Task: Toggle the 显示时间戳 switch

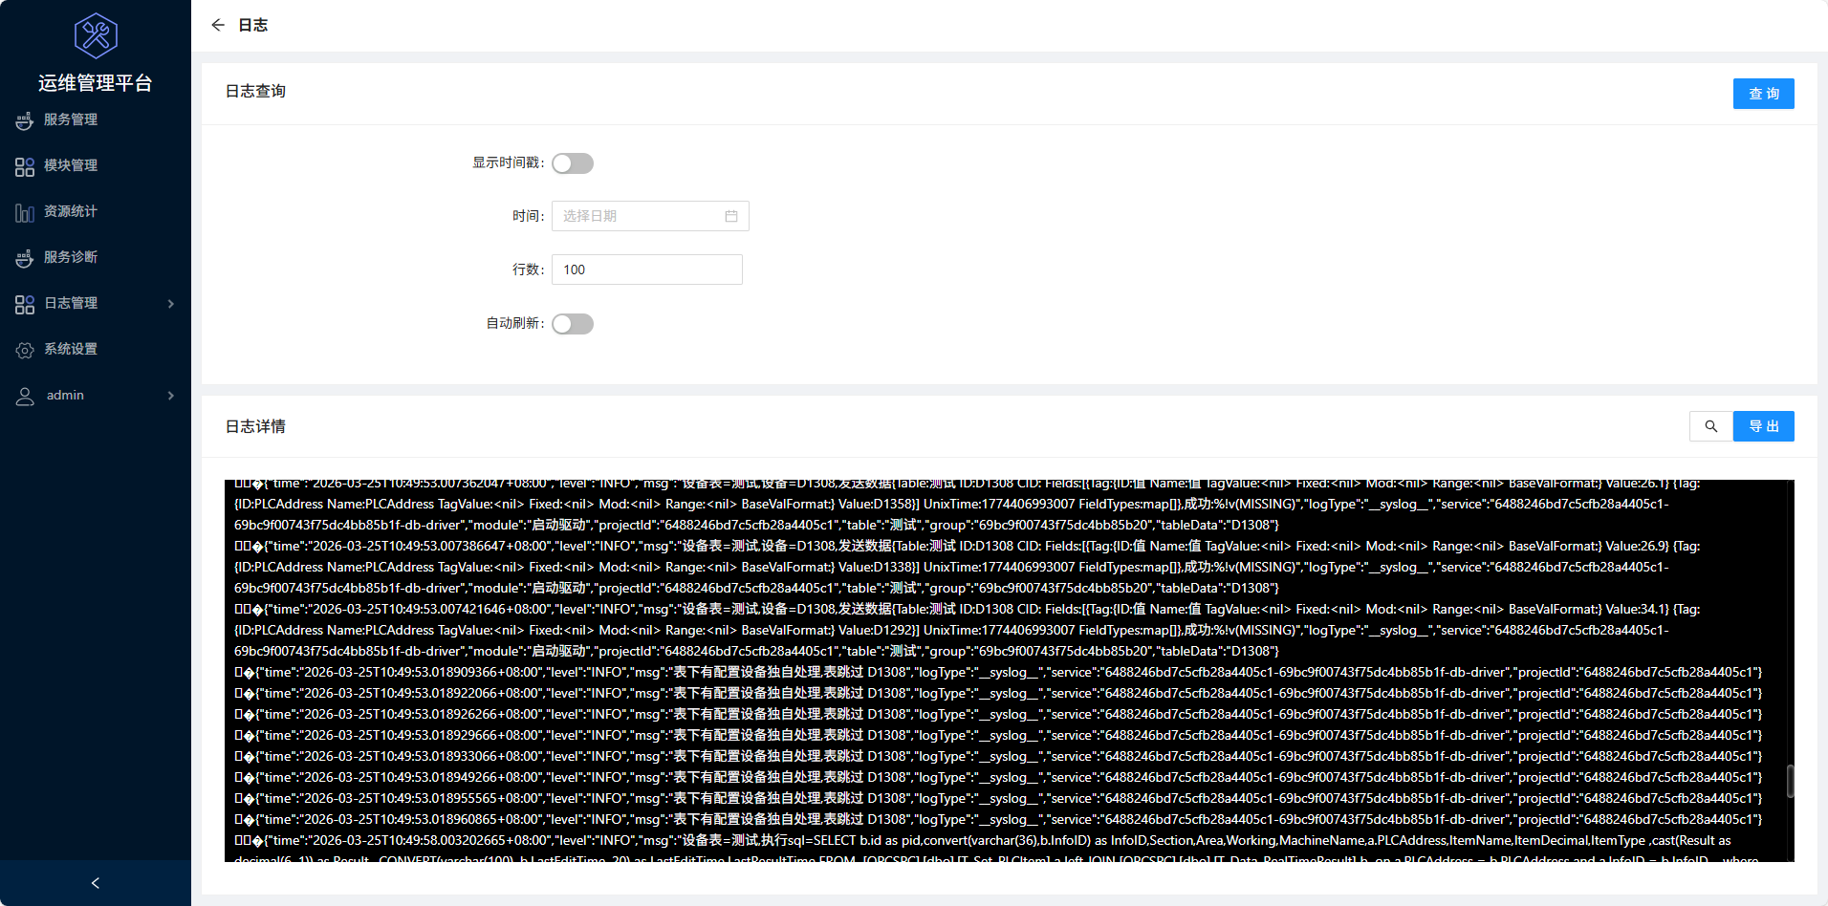Action: [573, 163]
